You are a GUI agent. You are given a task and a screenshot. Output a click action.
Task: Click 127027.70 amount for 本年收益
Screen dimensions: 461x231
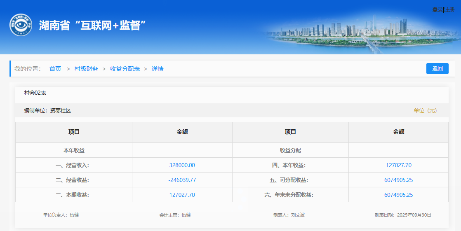click(398, 165)
